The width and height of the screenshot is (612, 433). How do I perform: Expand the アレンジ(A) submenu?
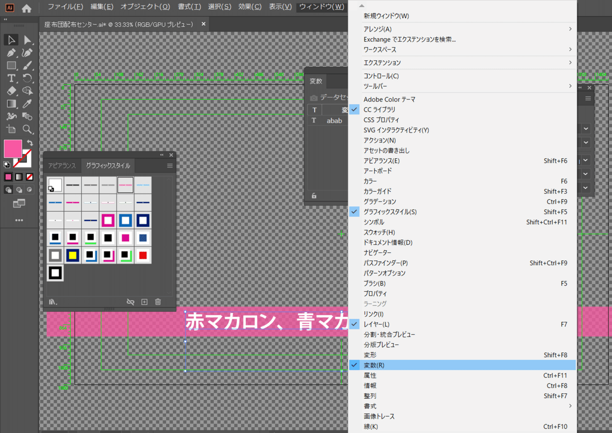click(462, 29)
